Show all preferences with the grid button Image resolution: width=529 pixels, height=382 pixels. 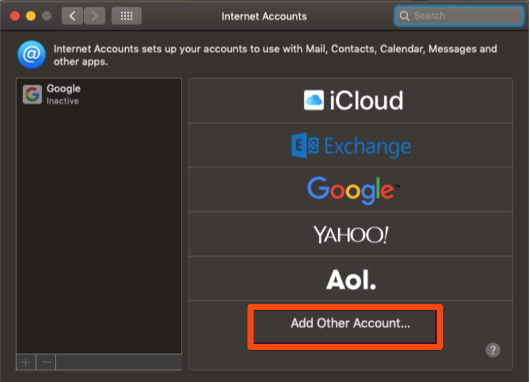coord(126,16)
